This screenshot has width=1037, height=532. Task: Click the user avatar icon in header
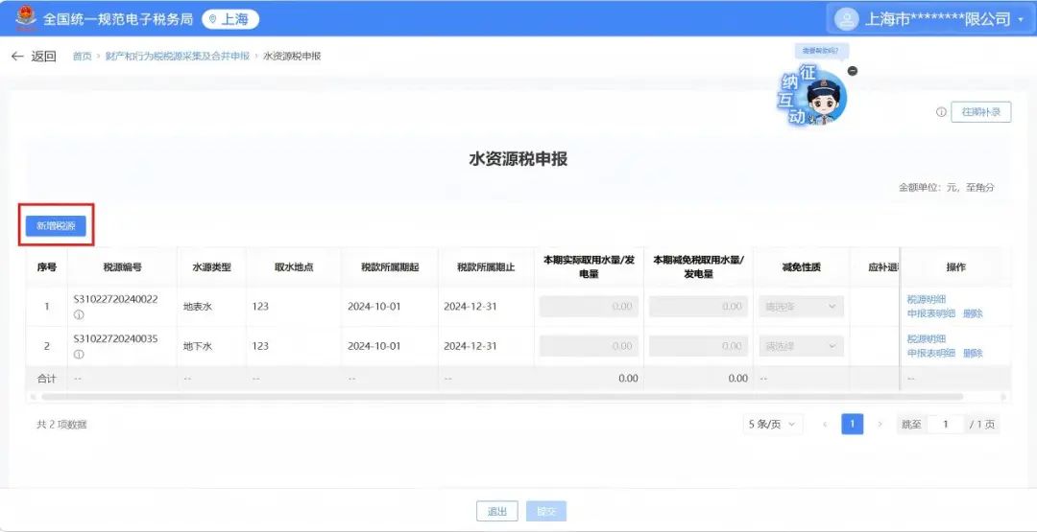point(846,19)
